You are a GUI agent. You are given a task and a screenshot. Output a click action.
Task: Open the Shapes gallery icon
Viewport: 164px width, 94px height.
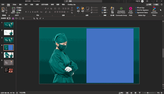pyautogui.click(x=78, y=8)
